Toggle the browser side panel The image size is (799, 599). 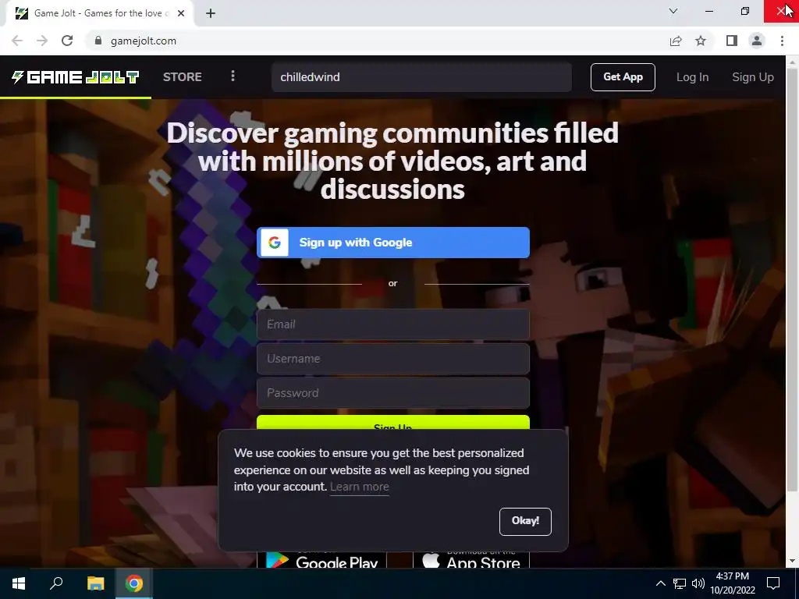[x=732, y=41]
